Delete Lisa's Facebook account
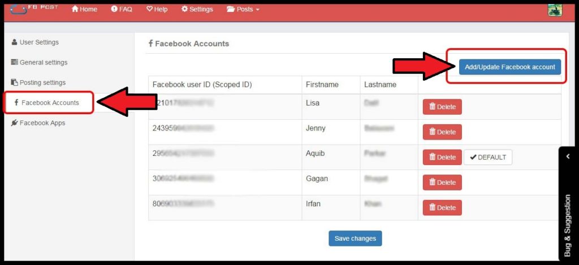The height and width of the screenshot is (265, 579). pos(442,107)
